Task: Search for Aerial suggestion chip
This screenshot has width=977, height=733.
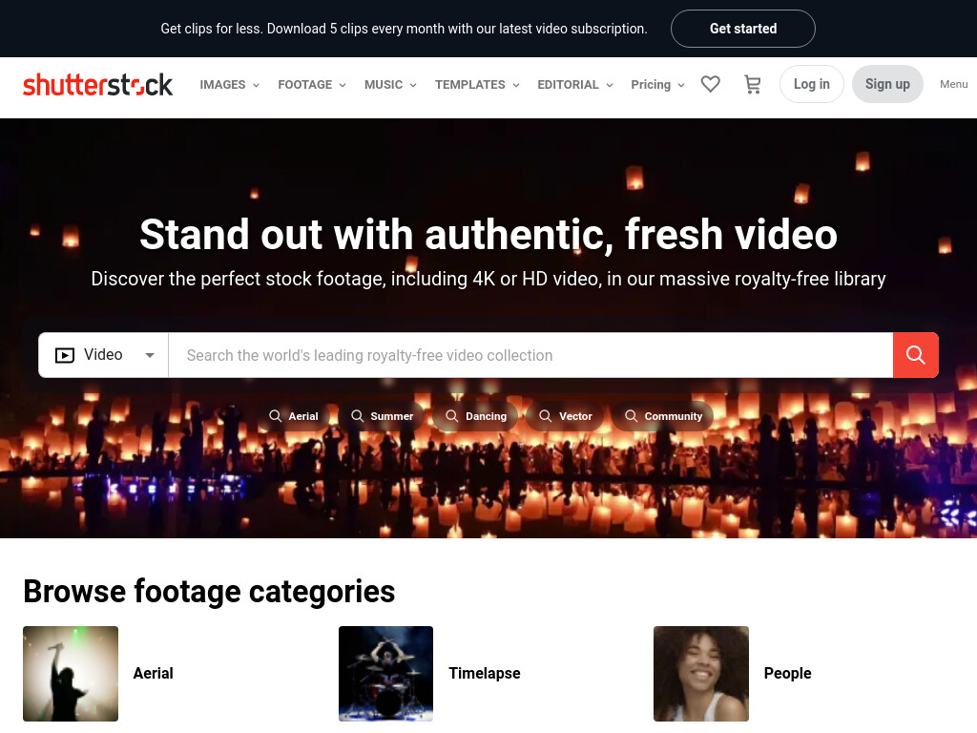Action: [294, 416]
